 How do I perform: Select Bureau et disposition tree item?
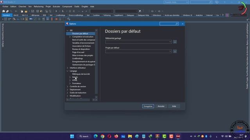pyautogui.click(x=81, y=49)
